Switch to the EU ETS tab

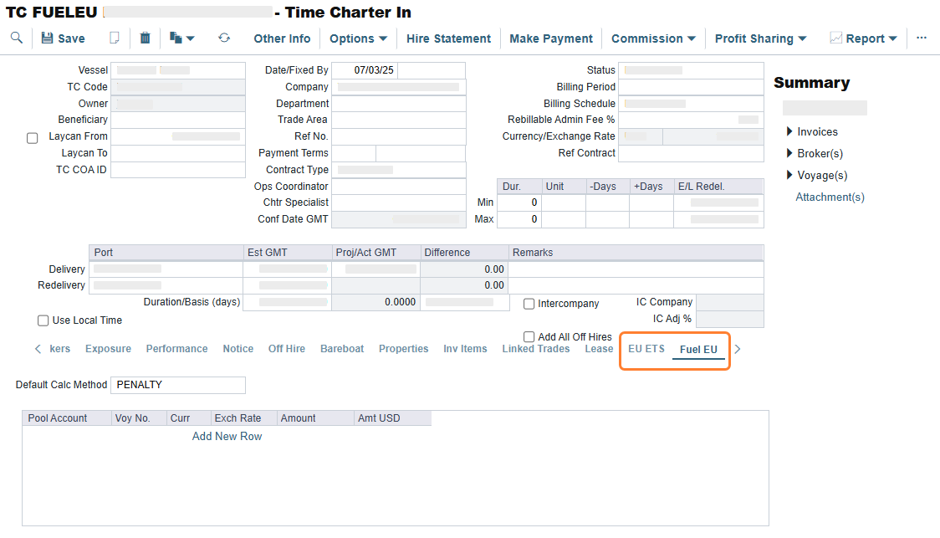646,349
